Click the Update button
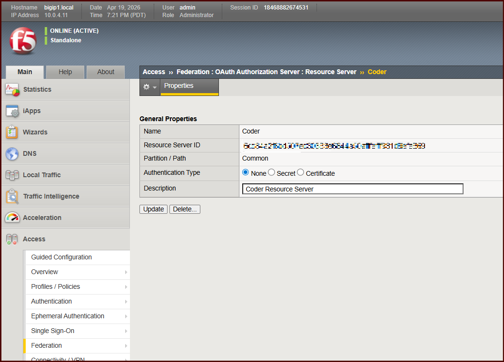The height and width of the screenshot is (362, 504). point(153,210)
